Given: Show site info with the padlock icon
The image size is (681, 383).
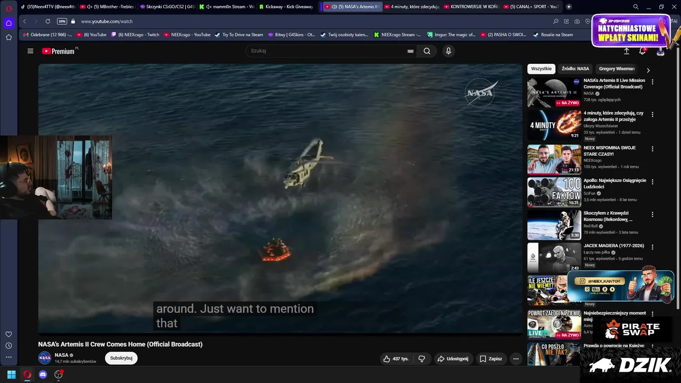Looking at the screenshot, I should coord(73,21).
